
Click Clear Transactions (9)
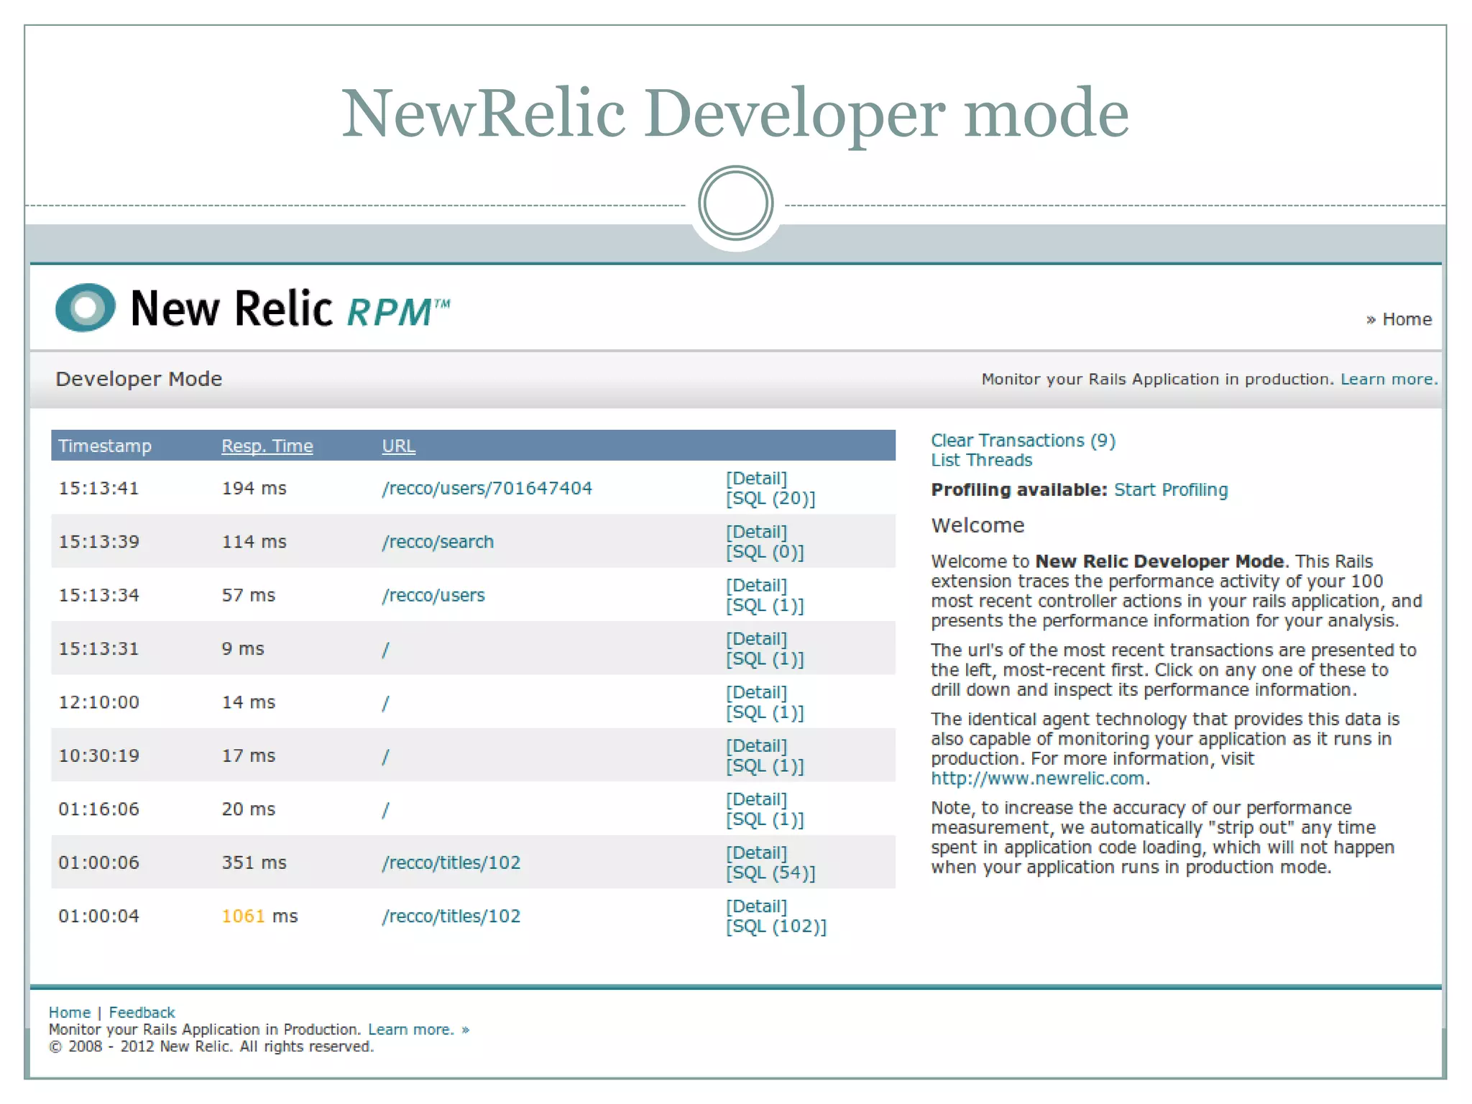pos(1023,441)
